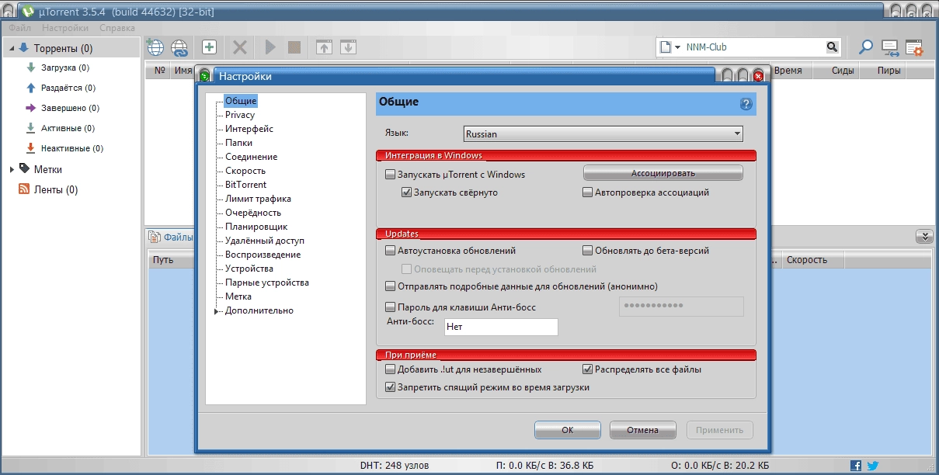Expand the Метки sidebar node

[x=12, y=169]
